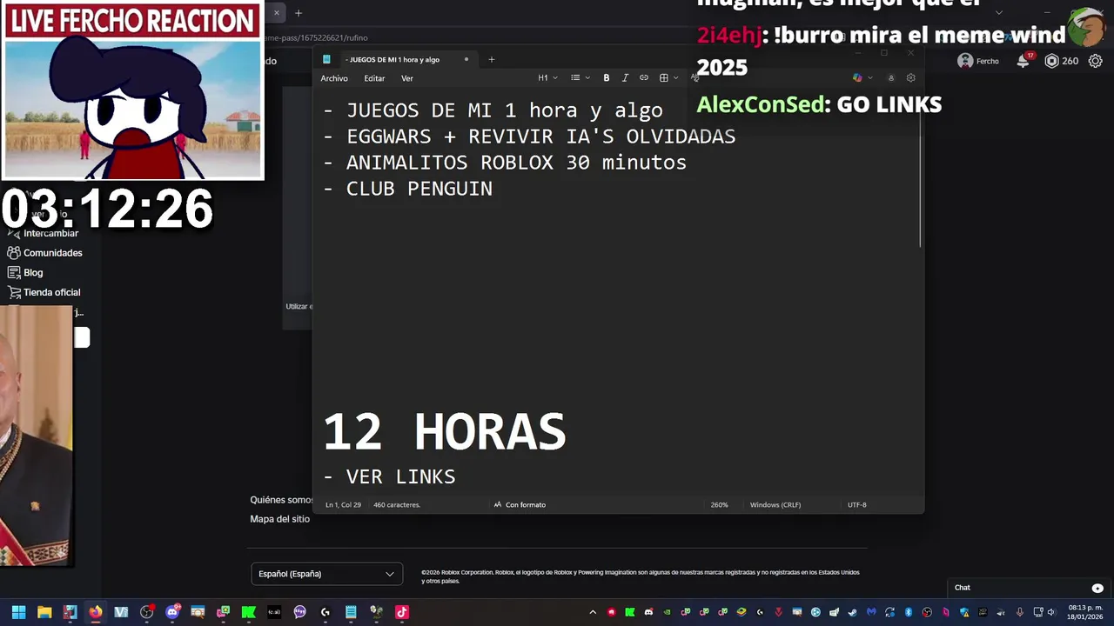The image size is (1114, 626).
Task: Expand the Copilot dropdown arrow in Notepad
Action: point(870,78)
